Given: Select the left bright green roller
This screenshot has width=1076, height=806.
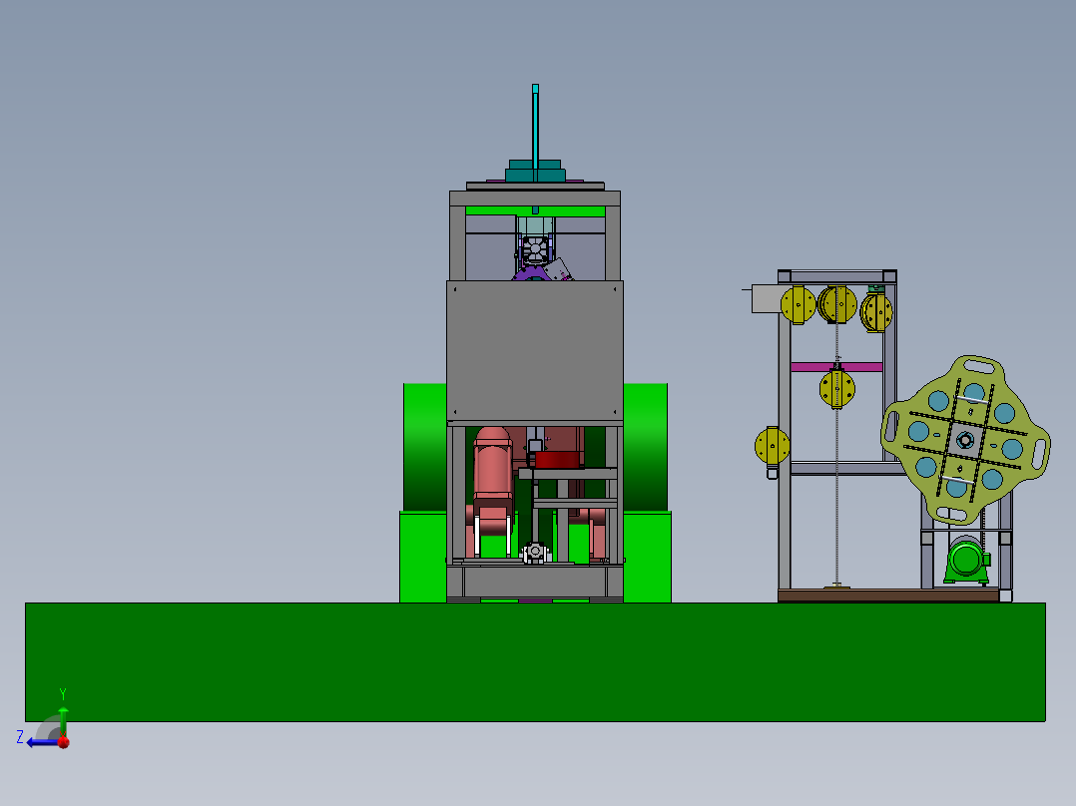Looking at the screenshot, I should (425, 447).
